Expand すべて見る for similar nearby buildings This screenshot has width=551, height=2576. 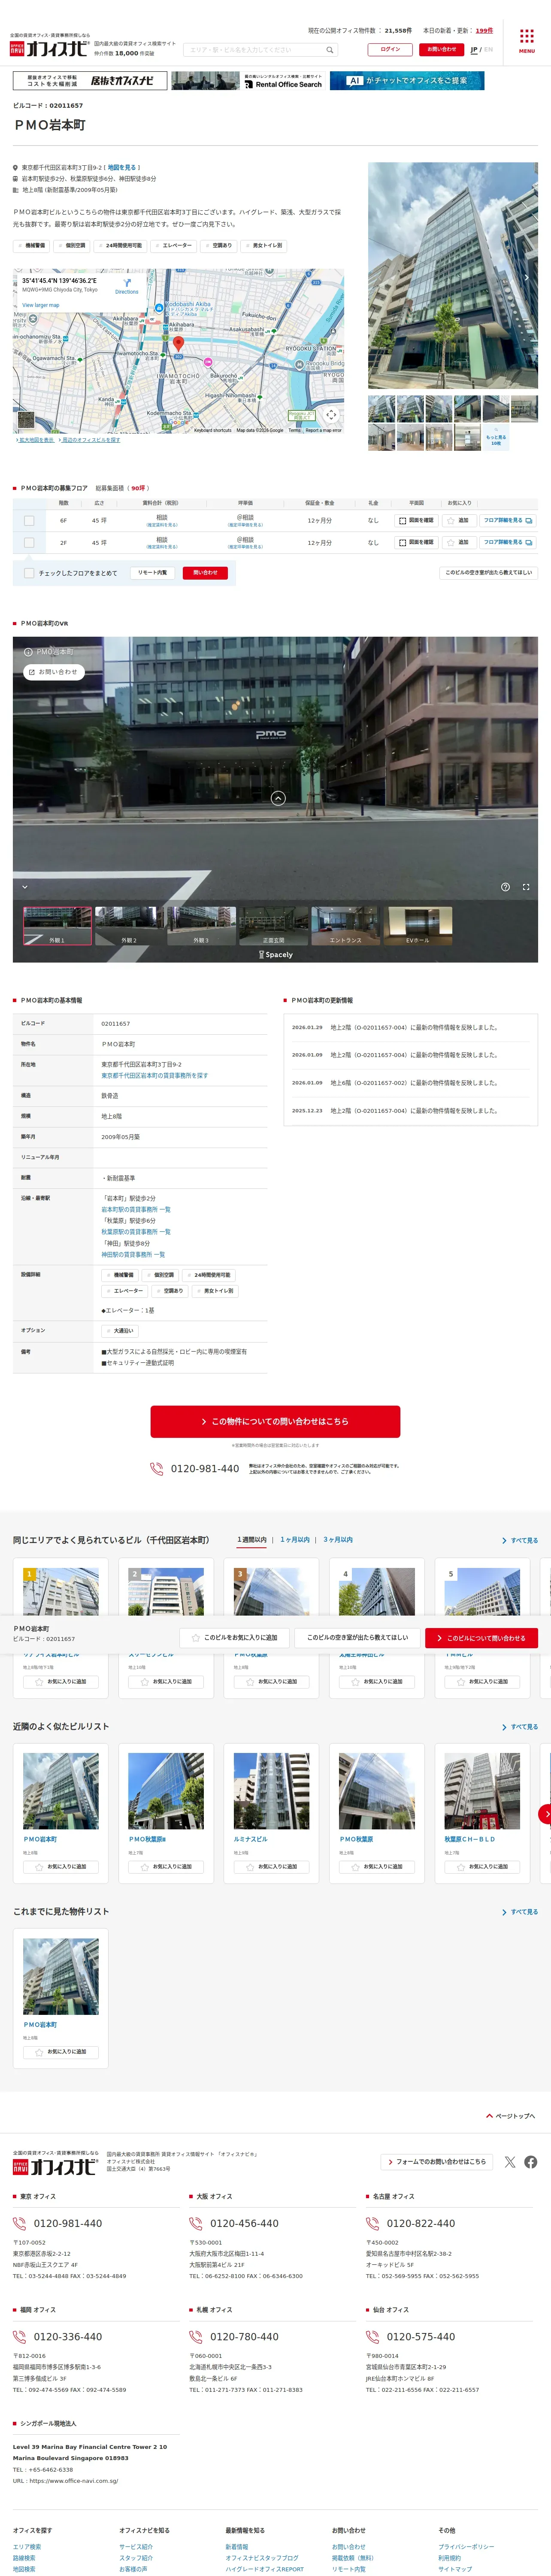(x=520, y=1727)
